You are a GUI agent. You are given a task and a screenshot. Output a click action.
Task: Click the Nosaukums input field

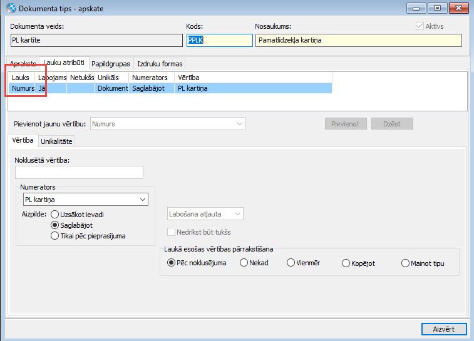(x=359, y=40)
